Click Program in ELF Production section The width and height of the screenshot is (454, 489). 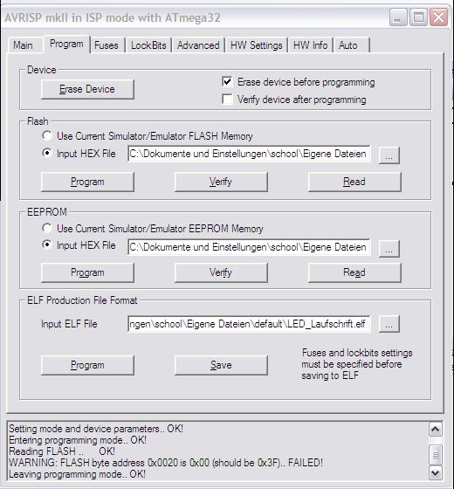pos(87,365)
